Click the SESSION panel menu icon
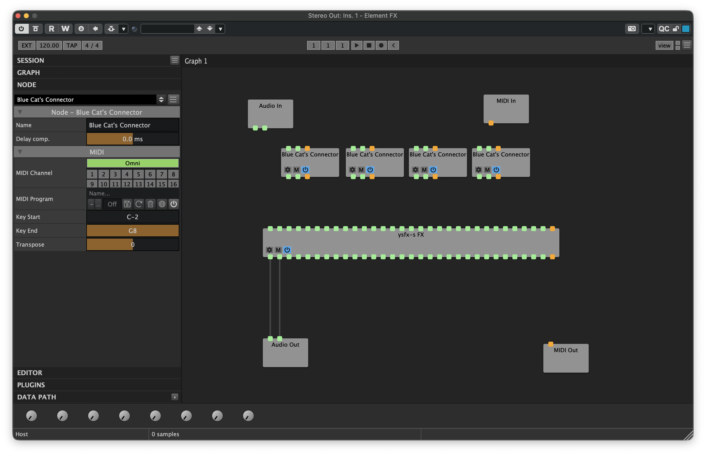The image size is (706, 455). (175, 60)
